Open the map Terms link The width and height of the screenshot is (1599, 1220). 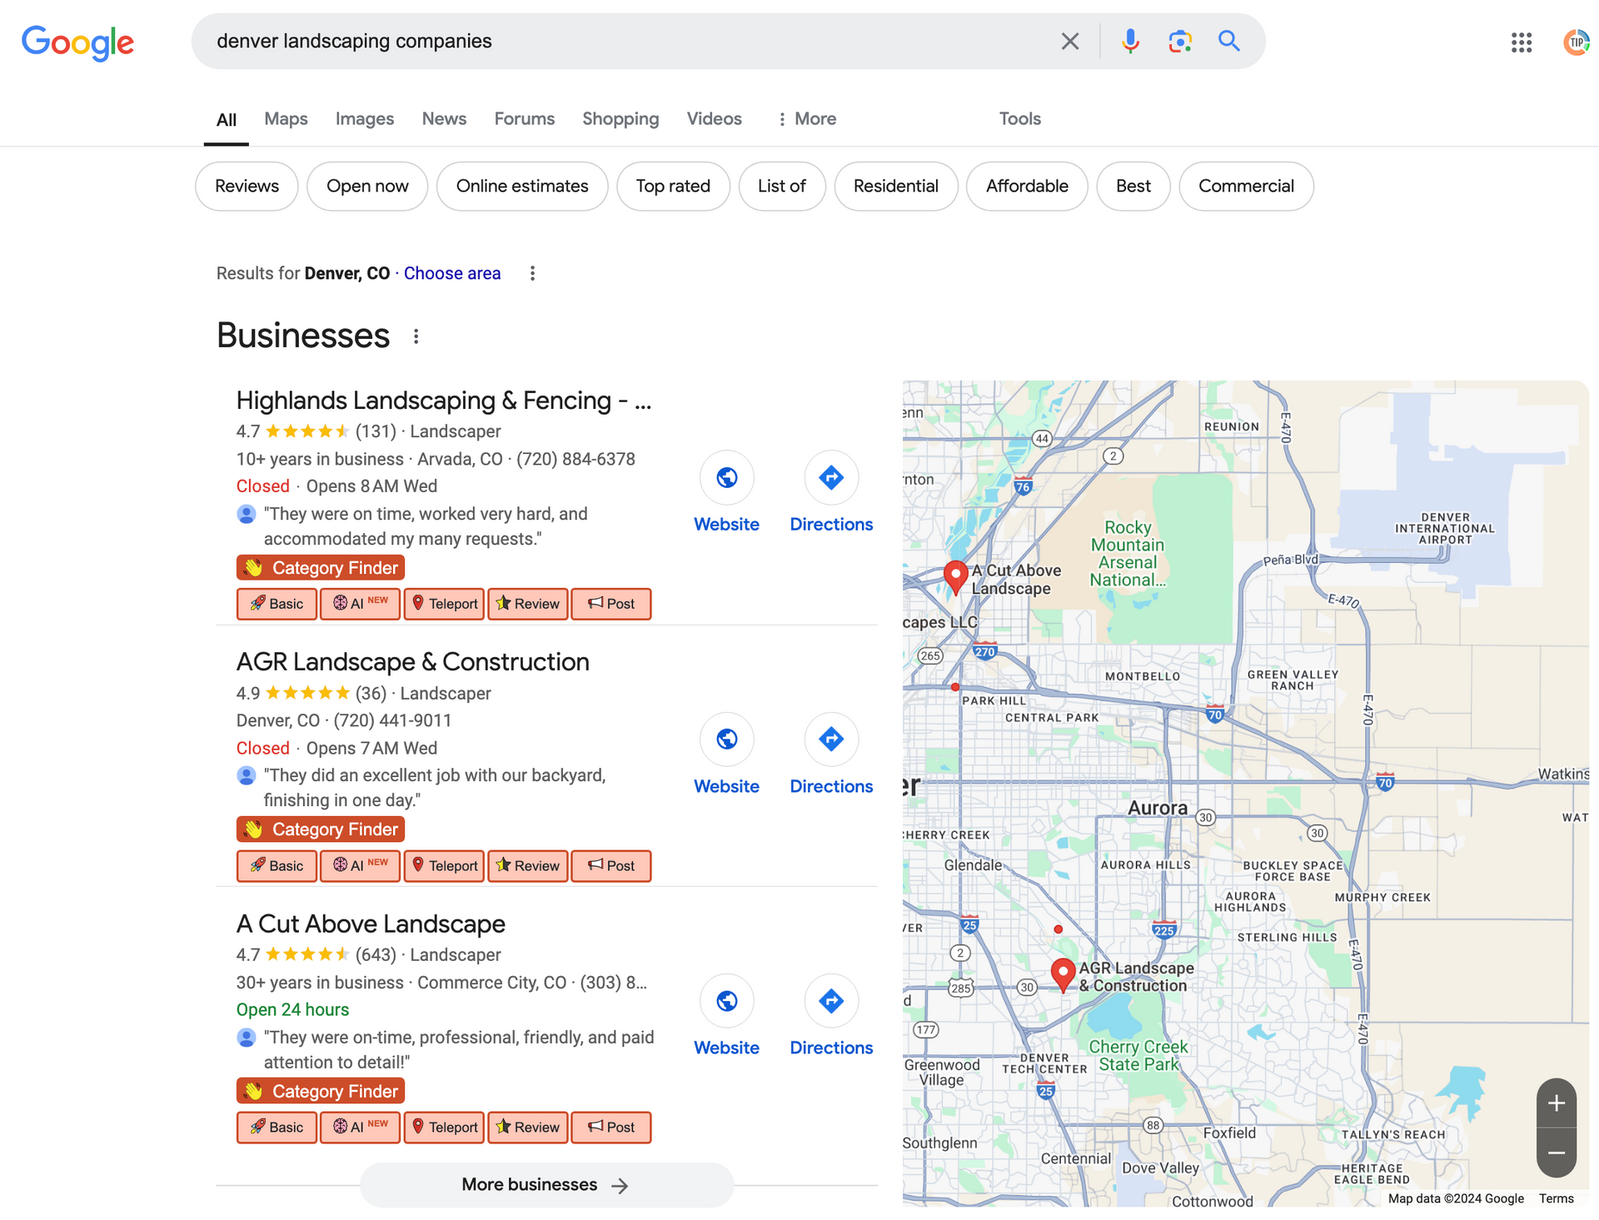(1557, 1198)
